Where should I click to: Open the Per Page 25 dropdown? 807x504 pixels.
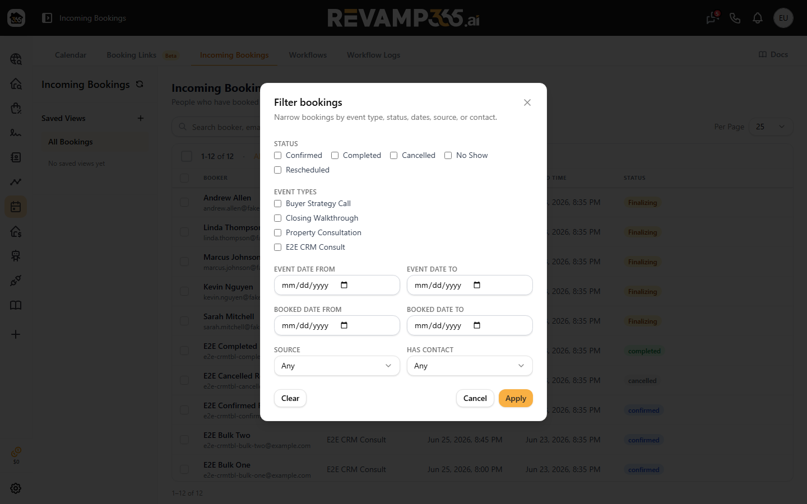771,127
